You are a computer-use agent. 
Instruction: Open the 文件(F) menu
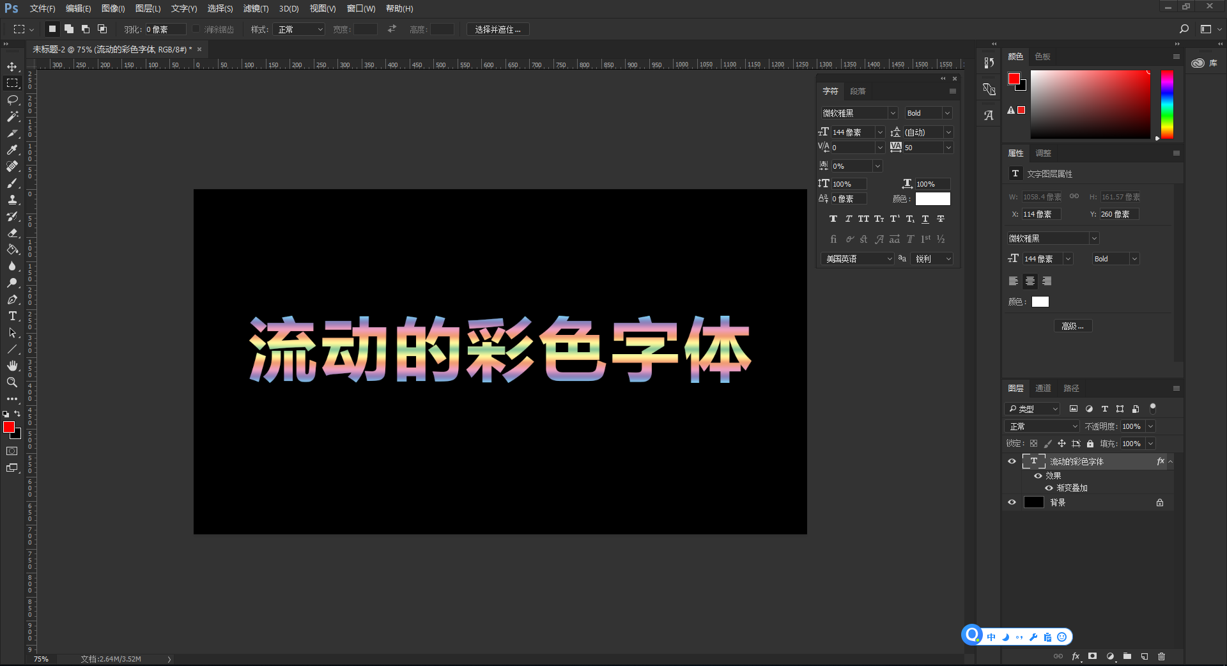42,8
